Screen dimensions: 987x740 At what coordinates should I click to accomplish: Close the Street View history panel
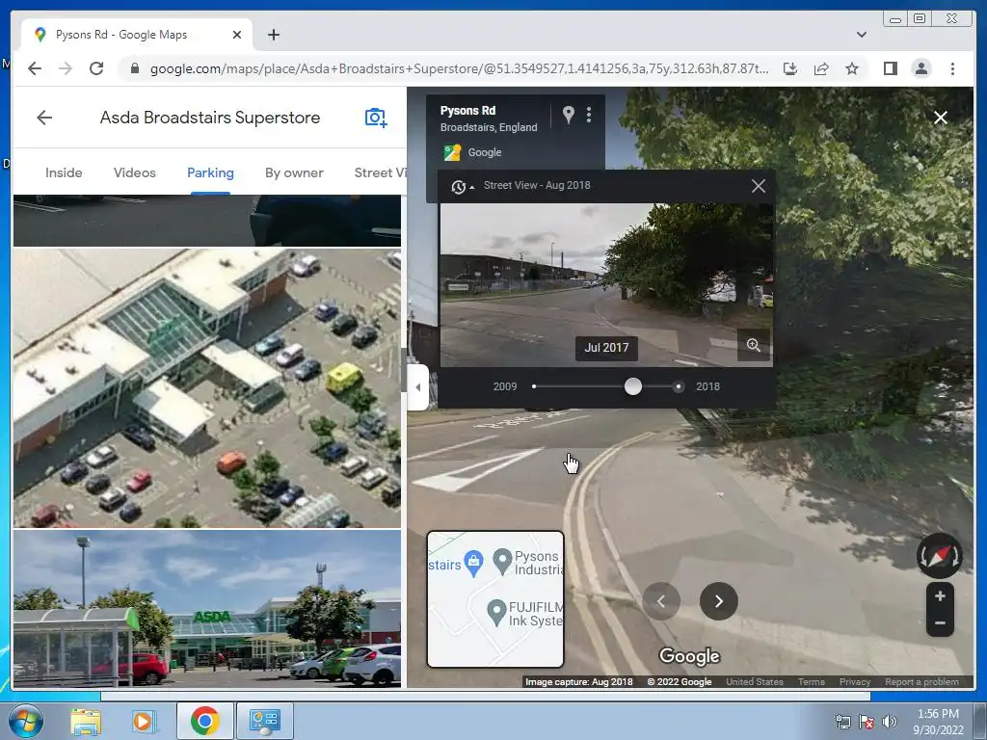coord(759,186)
